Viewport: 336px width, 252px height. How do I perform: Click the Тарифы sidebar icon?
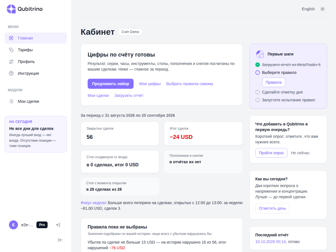[x=11, y=50]
